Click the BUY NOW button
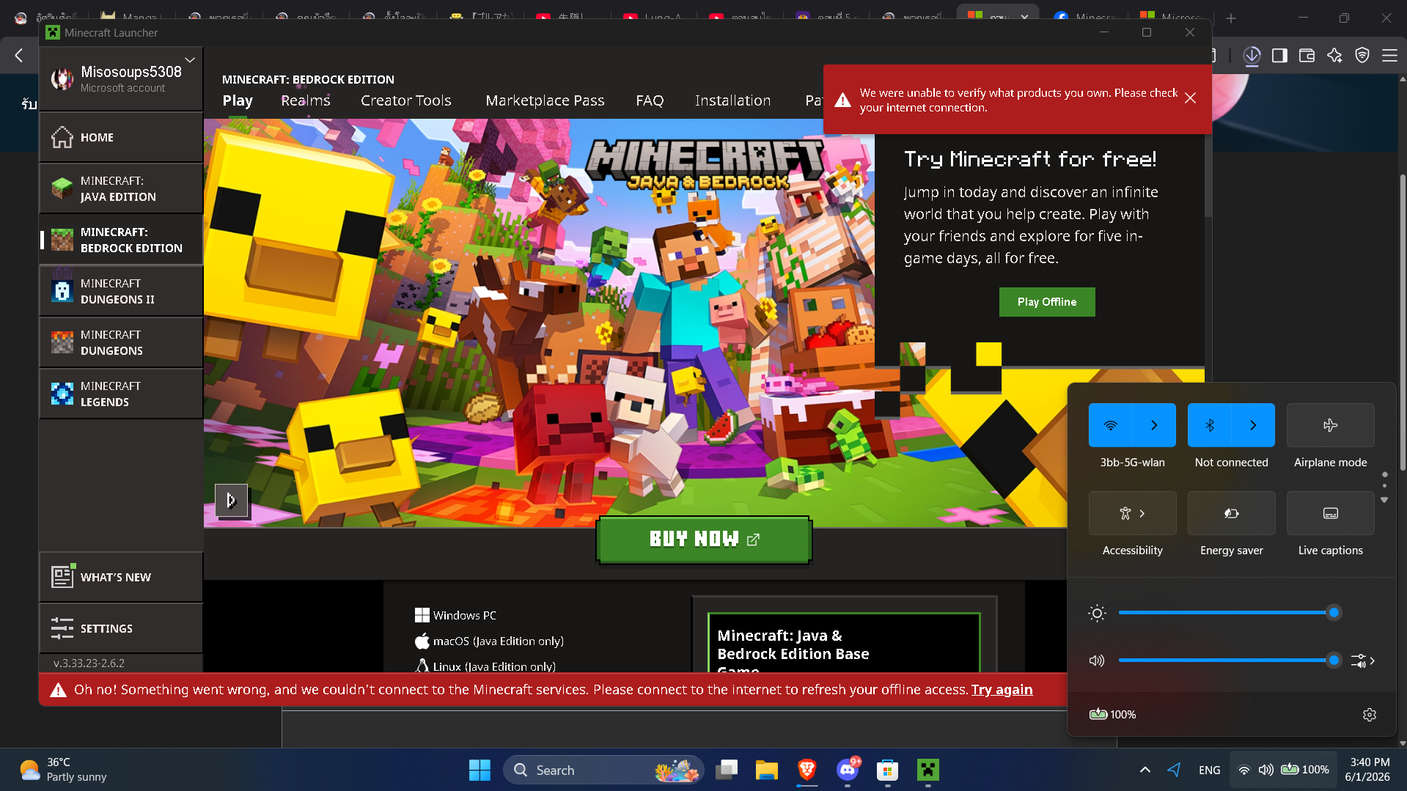This screenshot has width=1407, height=791. [x=704, y=540]
